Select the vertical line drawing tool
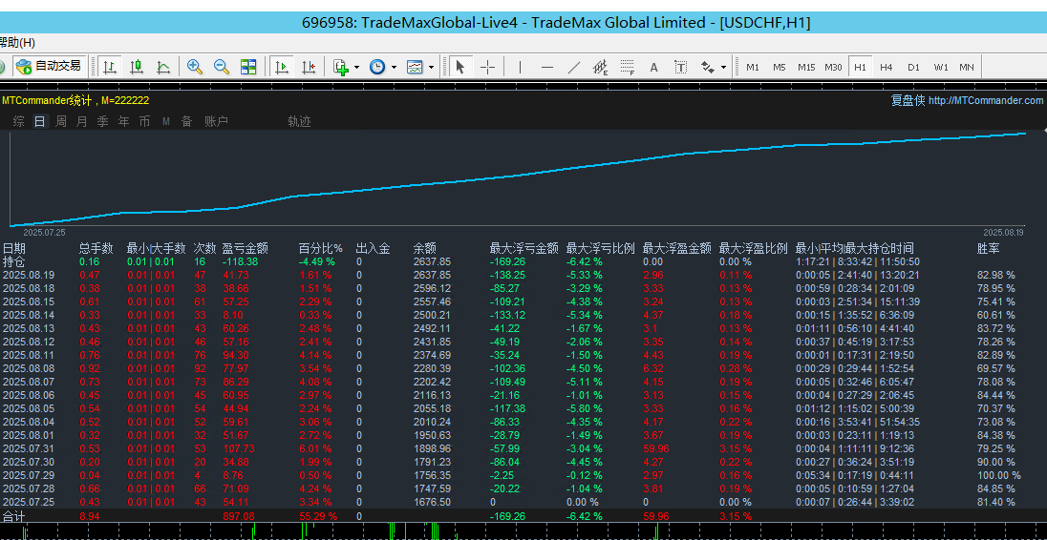 521,67
